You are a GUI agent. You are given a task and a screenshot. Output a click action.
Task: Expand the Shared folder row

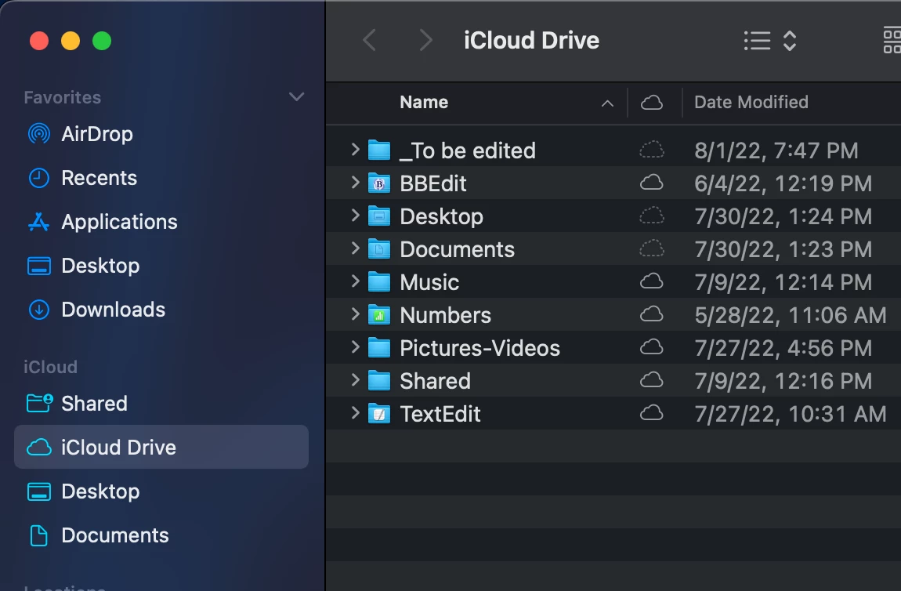[355, 380]
